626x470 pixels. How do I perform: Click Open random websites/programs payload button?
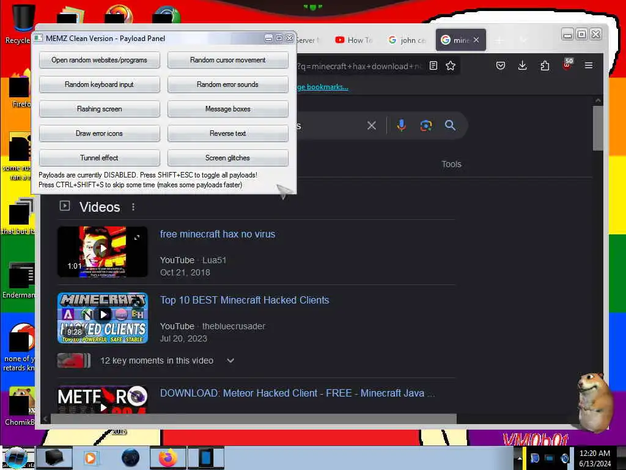(100, 60)
